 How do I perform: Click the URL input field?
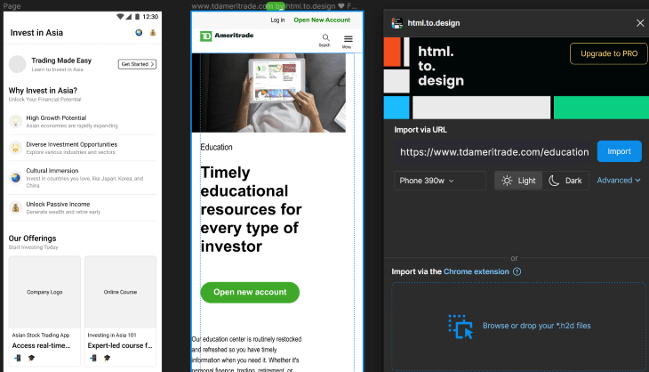click(493, 152)
